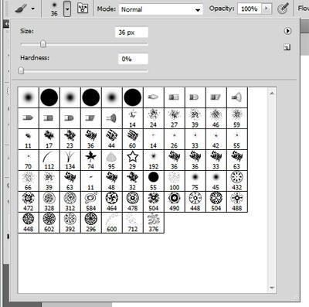Viewport: 309px width, 307px height.
Task: Select the maple leaf brush labeled 74
Action: (91, 160)
